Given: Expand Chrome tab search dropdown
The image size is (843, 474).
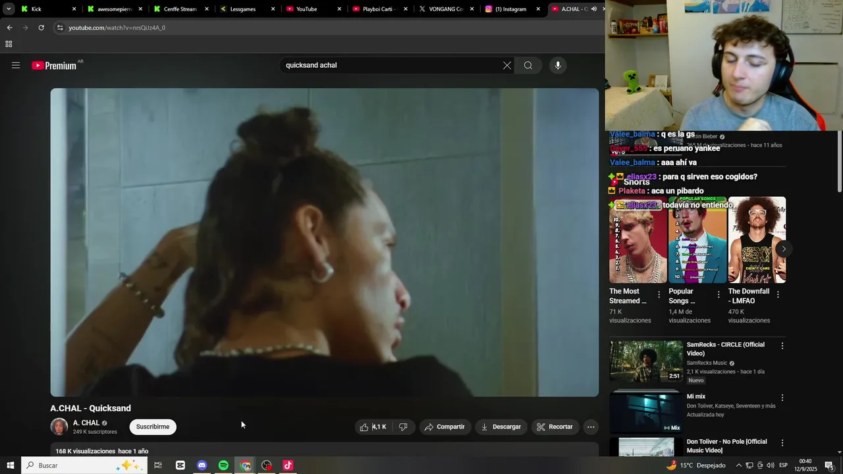Looking at the screenshot, I should pyautogui.click(x=9, y=9).
